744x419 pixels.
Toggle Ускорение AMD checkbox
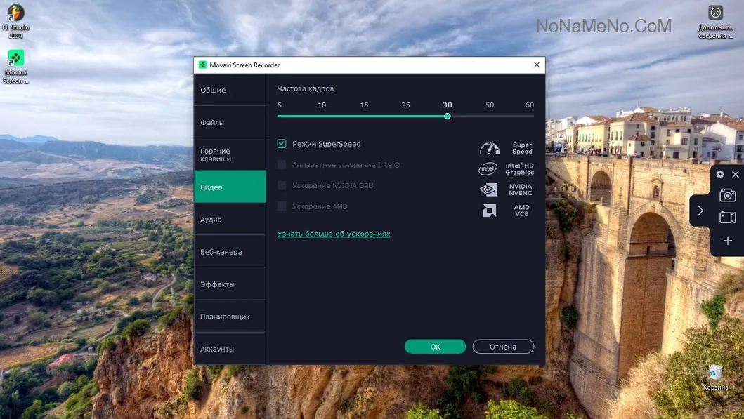point(282,206)
